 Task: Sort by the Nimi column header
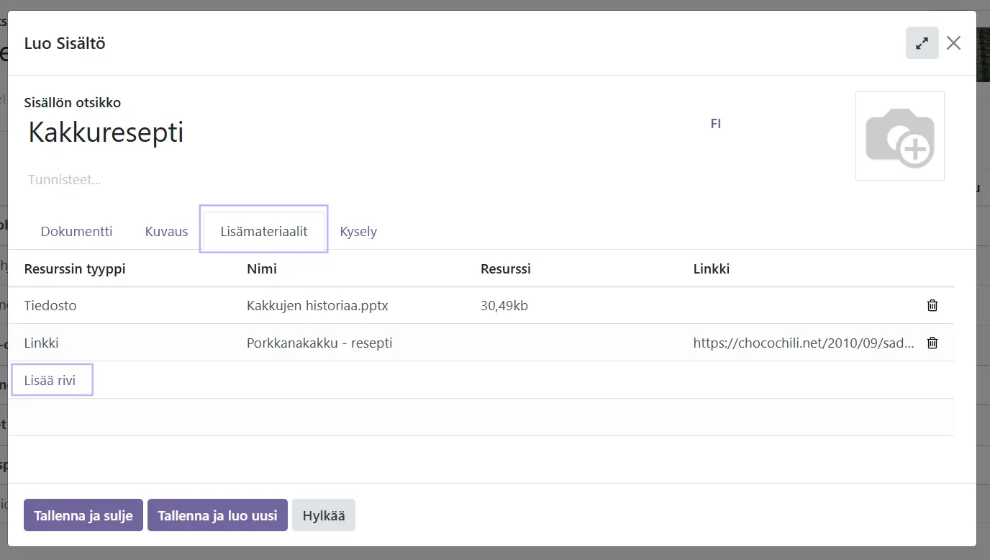pyautogui.click(x=262, y=269)
